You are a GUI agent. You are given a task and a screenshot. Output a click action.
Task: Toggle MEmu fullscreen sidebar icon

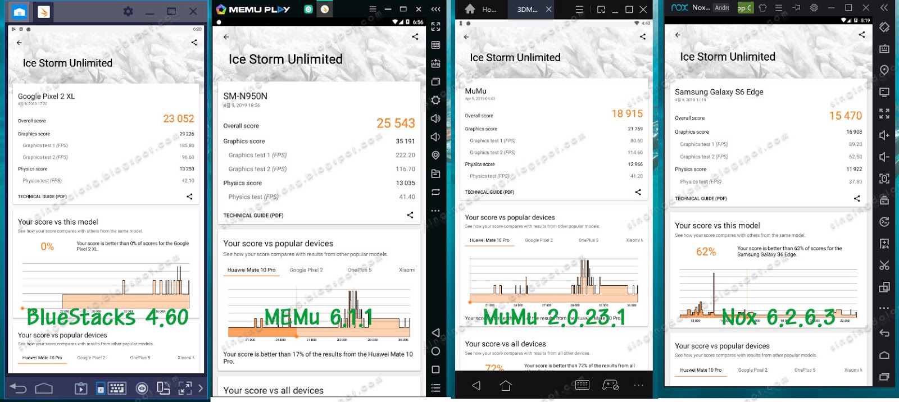435,26
